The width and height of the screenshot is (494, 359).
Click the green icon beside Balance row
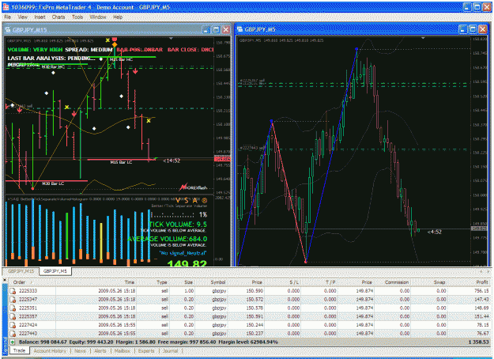pos(13,342)
